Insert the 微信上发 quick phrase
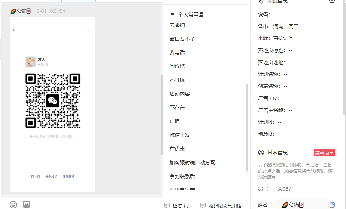 click(180, 135)
